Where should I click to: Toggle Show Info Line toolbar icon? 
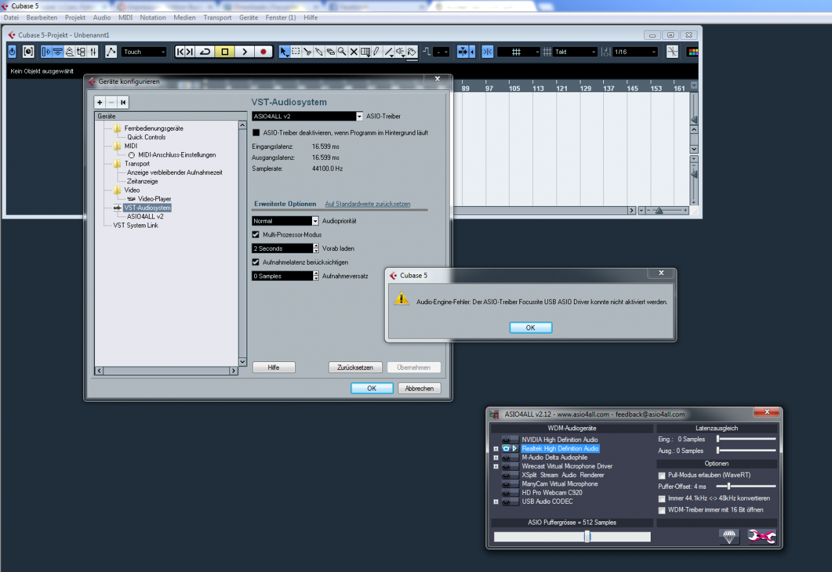57,51
